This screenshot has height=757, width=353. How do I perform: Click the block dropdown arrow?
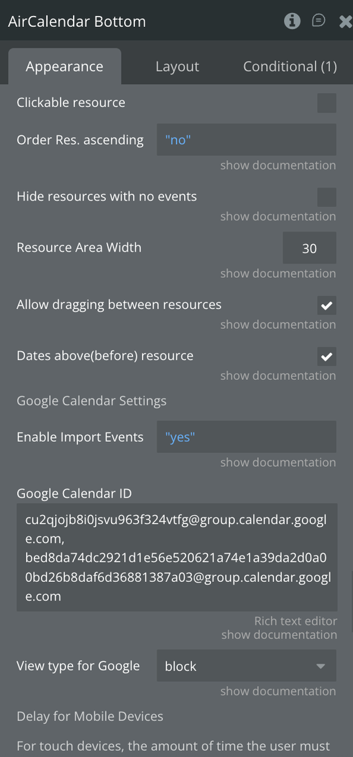click(x=320, y=666)
